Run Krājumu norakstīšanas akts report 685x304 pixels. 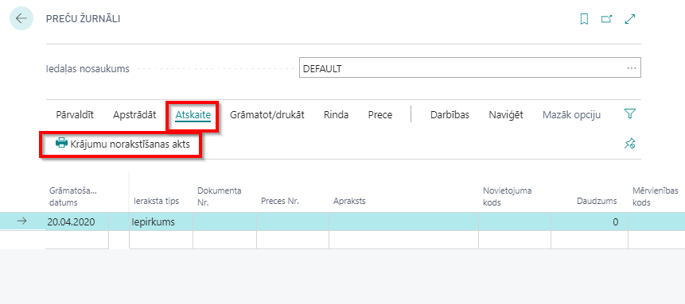123,144
